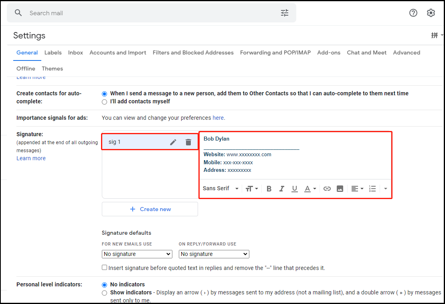Click the Settings page title
Viewport: 445px width, 304px height.
pos(29,36)
